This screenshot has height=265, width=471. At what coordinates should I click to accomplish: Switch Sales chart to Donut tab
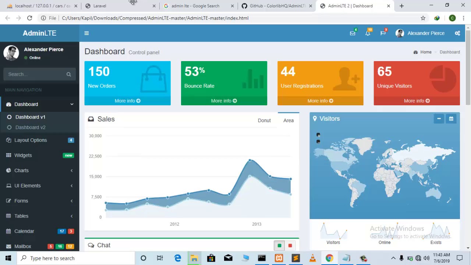(264, 120)
